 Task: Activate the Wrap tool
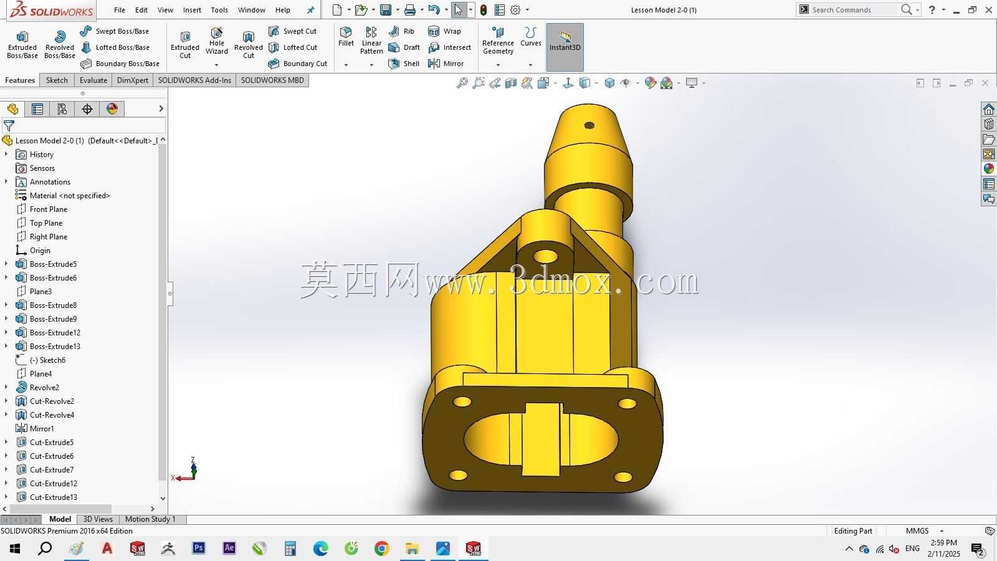click(444, 31)
